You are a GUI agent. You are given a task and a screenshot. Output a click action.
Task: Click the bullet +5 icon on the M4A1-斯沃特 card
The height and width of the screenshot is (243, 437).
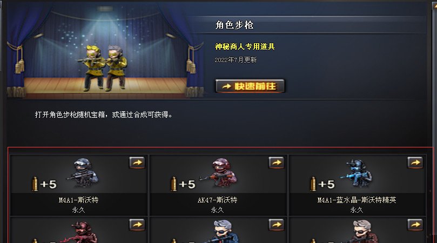[44, 184]
